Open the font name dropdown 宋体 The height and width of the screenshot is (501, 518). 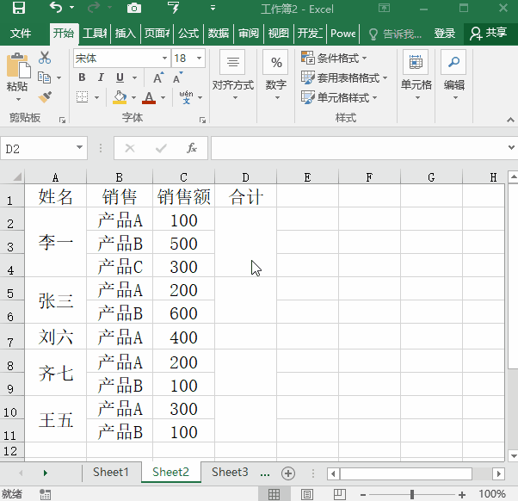pyautogui.click(x=164, y=59)
